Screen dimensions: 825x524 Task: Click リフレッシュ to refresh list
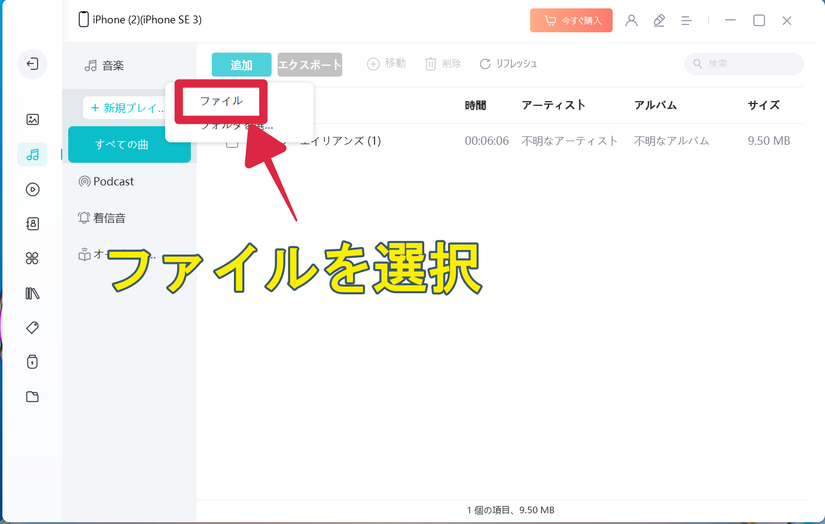point(509,64)
